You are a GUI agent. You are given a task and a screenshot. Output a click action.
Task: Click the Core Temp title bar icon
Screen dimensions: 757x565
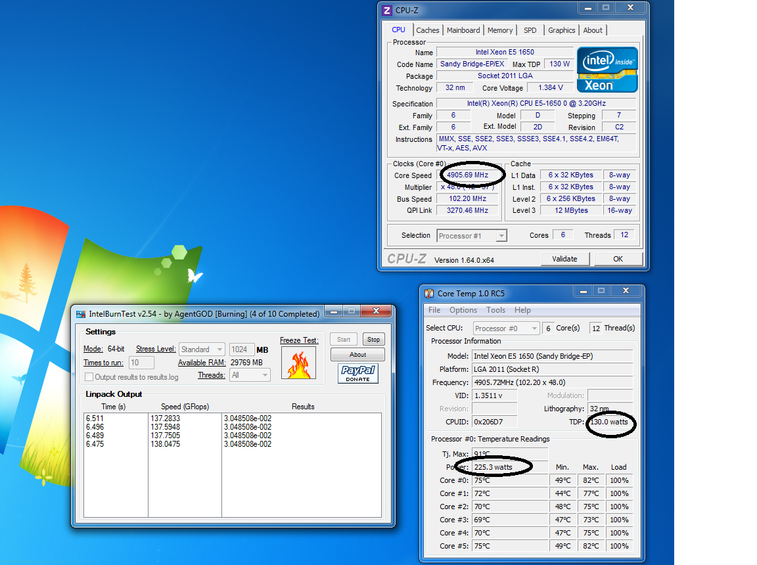click(x=428, y=294)
